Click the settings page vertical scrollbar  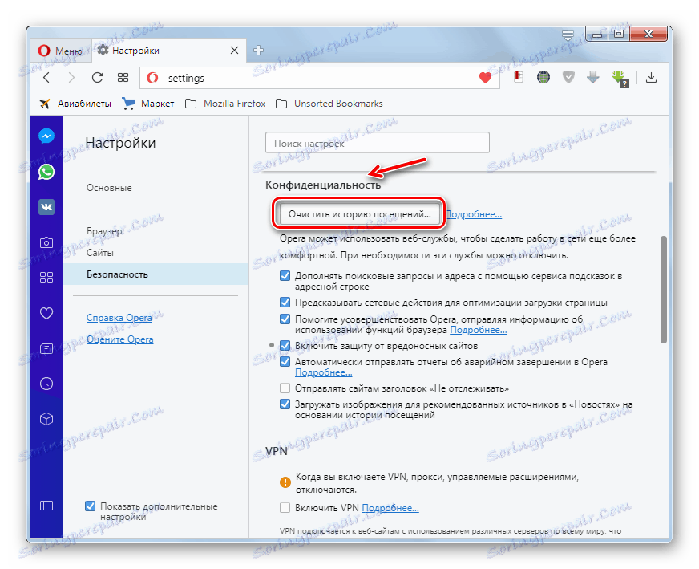pyautogui.click(x=664, y=289)
